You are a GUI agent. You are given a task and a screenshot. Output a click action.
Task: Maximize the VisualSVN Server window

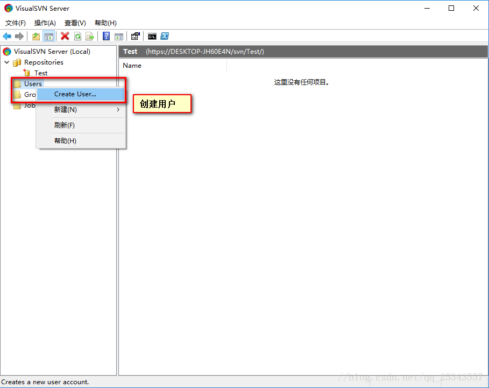[451, 8]
